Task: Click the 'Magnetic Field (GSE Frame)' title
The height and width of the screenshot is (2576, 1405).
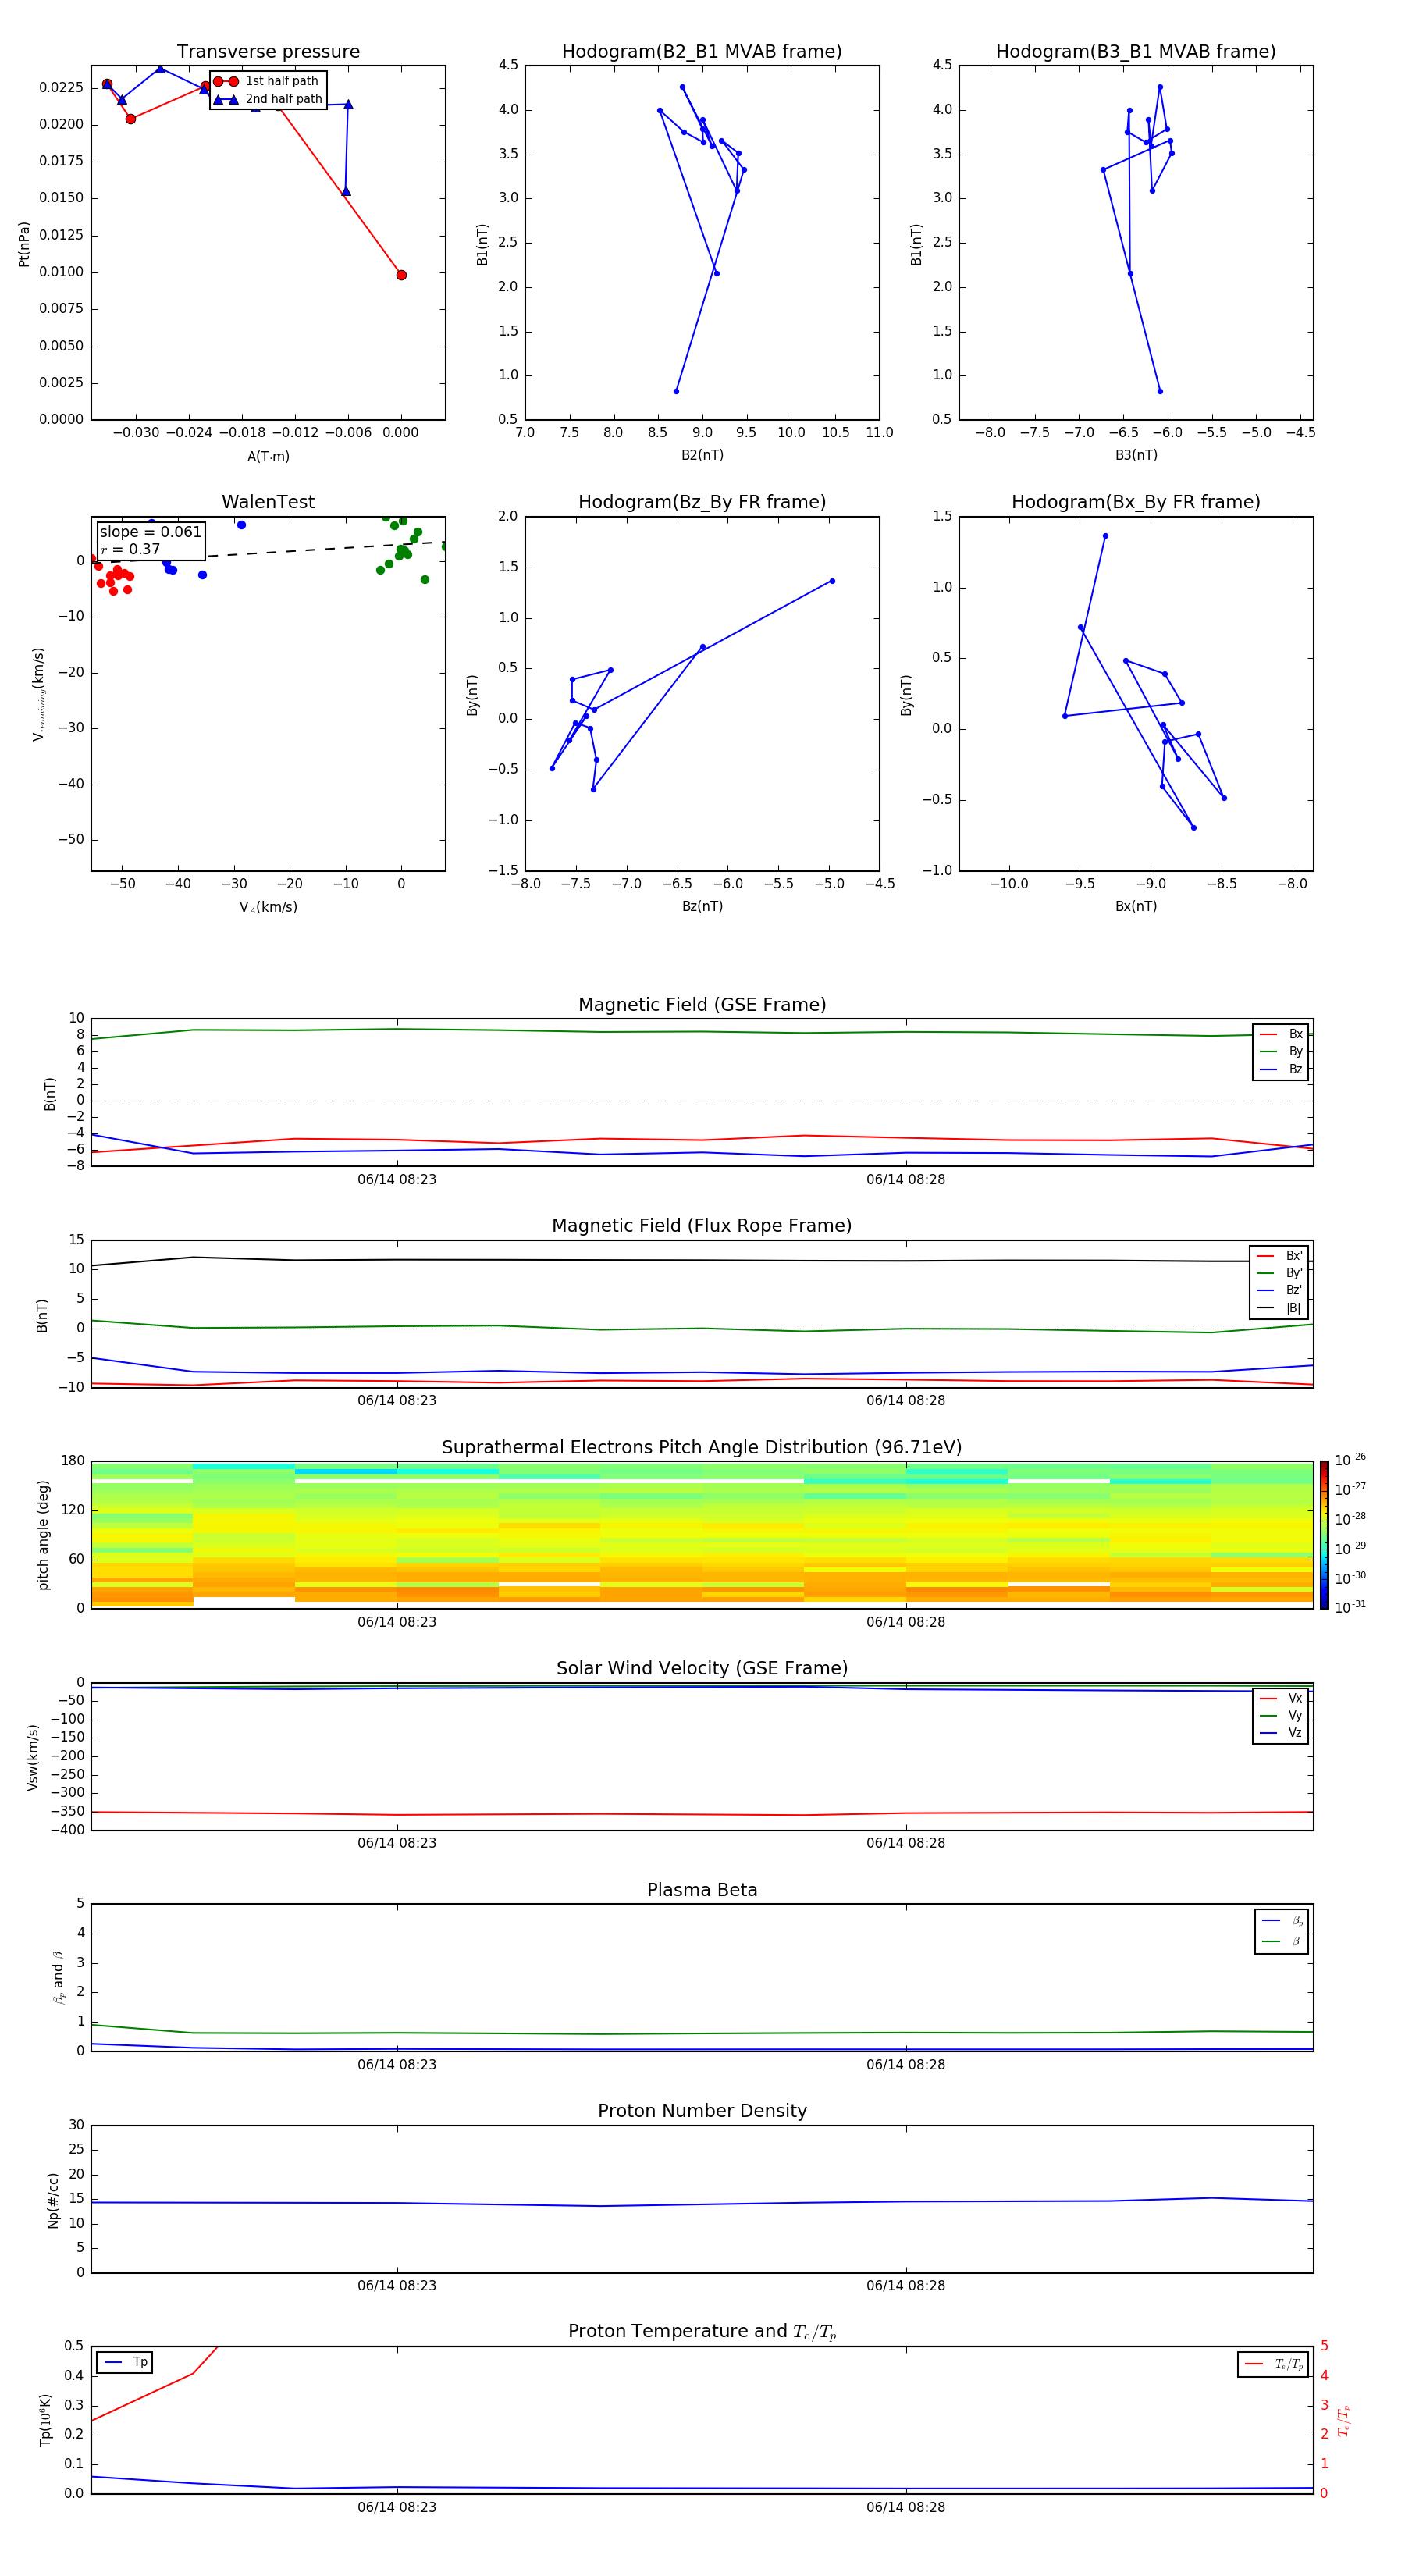Action: [x=702, y=1005]
